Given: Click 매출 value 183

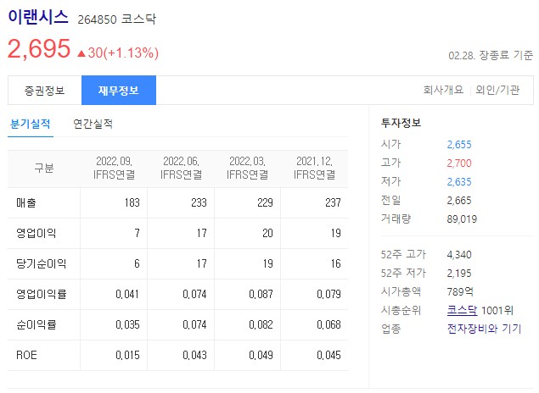Looking at the screenshot, I should coord(132,202).
